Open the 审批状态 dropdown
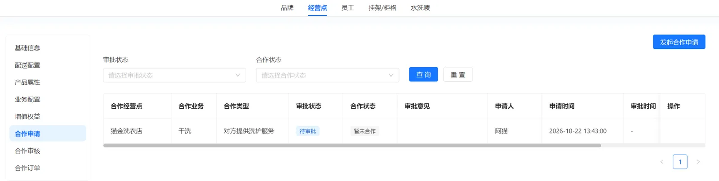This screenshot has width=719, height=181. coord(174,75)
